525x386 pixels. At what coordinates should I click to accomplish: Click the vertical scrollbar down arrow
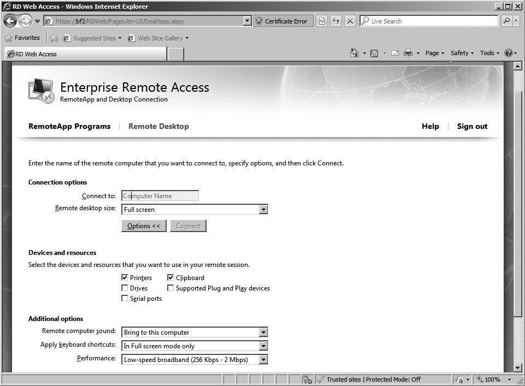click(x=518, y=368)
